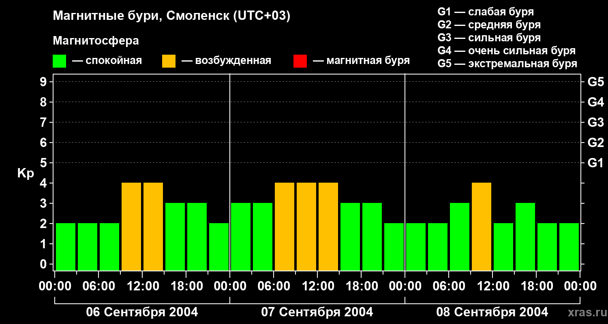Click the red 'магнитная буря' legend swatch

point(300,61)
